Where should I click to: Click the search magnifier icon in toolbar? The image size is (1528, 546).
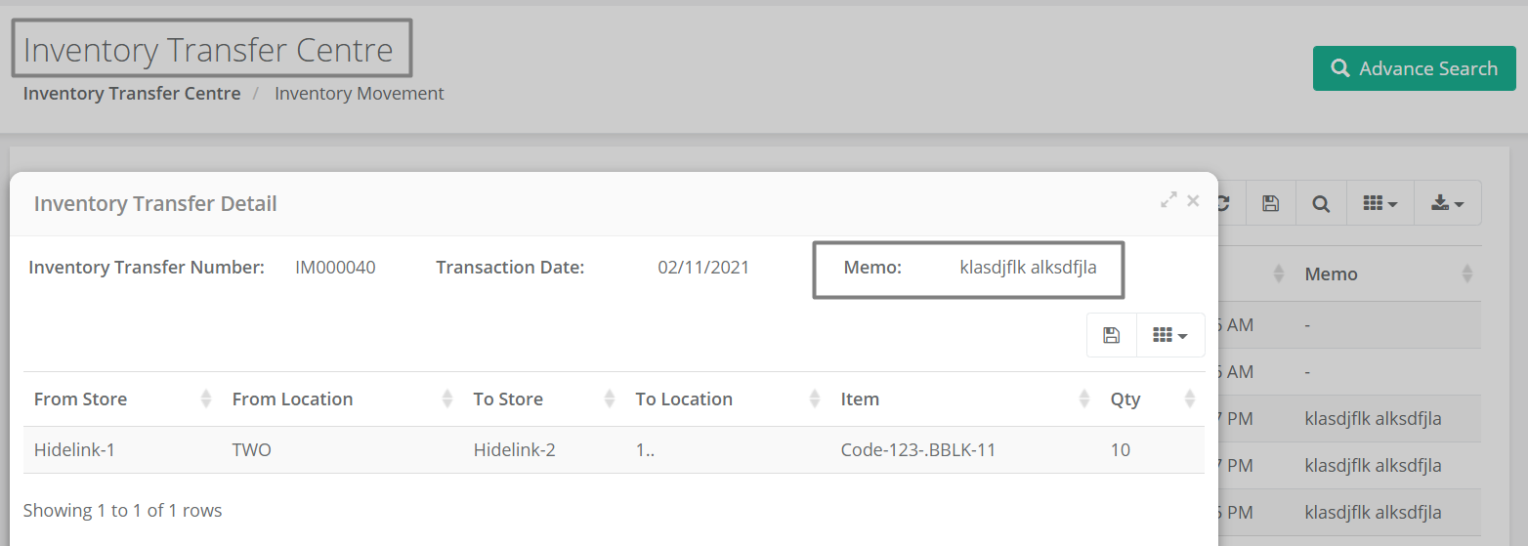pyautogui.click(x=1321, y=203)
